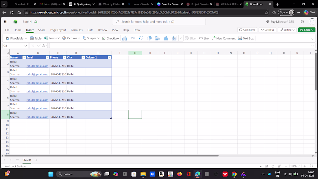Screen dimensions: 318x179
Task: Insert a Link from the ribbon
Action: pos(204,38)
